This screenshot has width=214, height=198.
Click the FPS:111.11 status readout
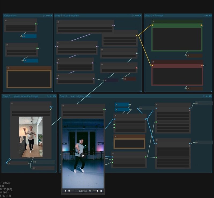click(6, 196)
